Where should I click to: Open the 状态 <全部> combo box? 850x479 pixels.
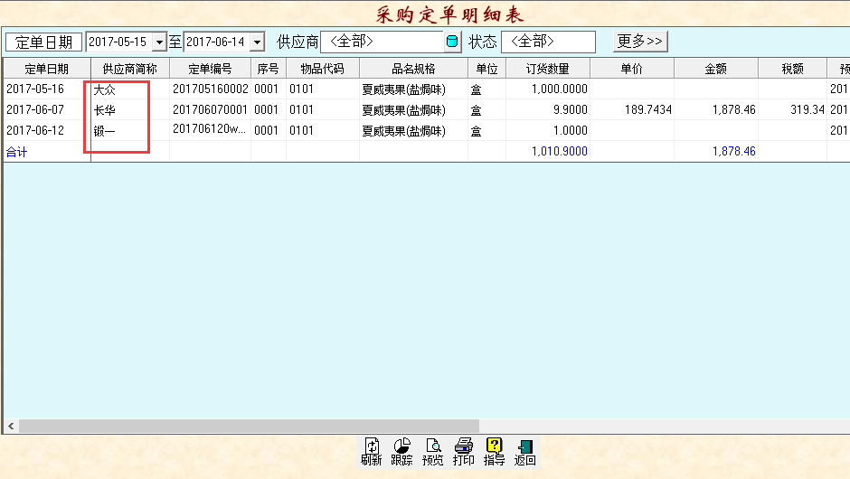tap(548, 42)
